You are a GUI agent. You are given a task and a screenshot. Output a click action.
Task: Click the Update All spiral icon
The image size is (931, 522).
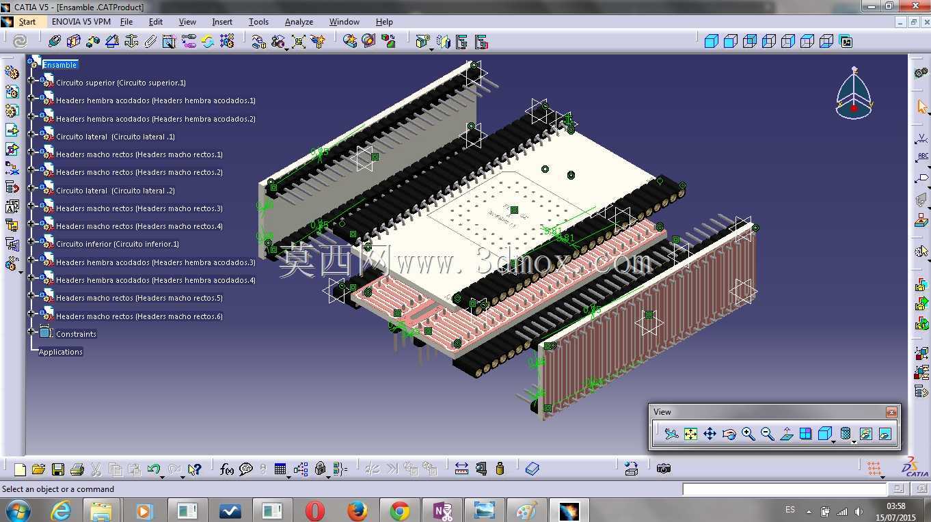coord(20,42)
